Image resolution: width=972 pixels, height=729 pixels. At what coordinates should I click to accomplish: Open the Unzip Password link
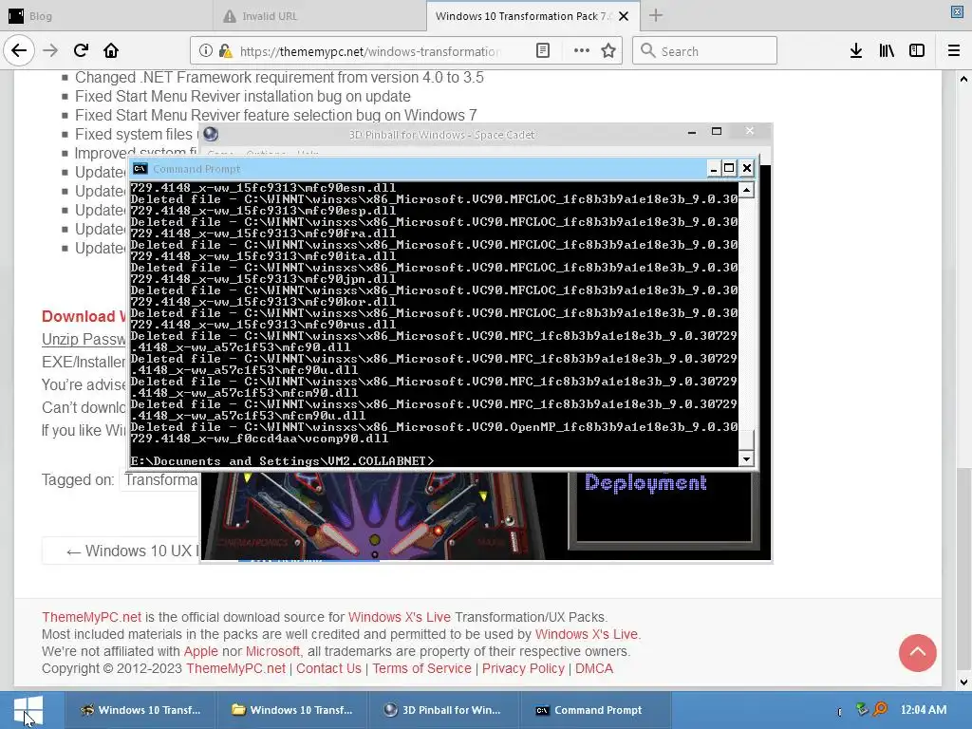coord(84,339)
